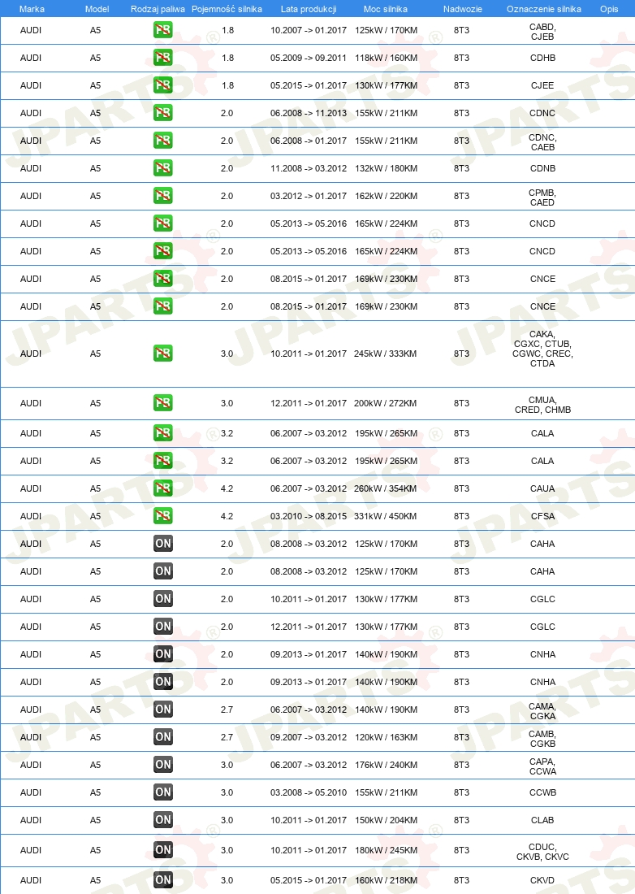Select the CAKA, CGXC, CTUB engine codes cell

pos(542,349)
